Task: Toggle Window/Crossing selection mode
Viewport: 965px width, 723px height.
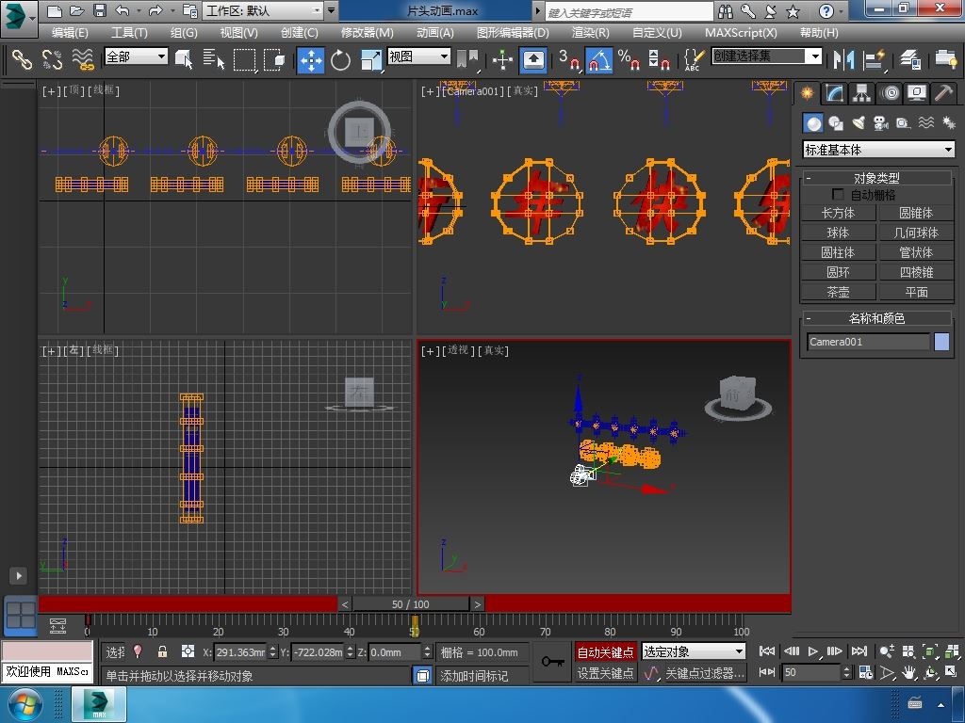Action: tap(274, 59)
